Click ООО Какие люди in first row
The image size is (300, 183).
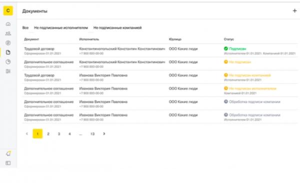tap(183, 49)
